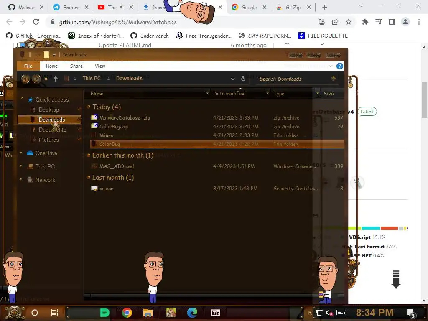Collapse the Last month group
The width and height of the screenshot is (428, 321).
(88, 177)
